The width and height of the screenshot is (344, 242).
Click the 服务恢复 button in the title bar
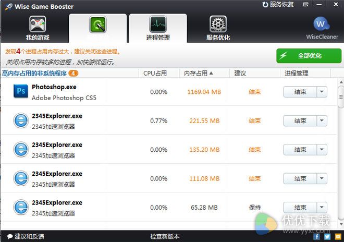coord(278,4)
